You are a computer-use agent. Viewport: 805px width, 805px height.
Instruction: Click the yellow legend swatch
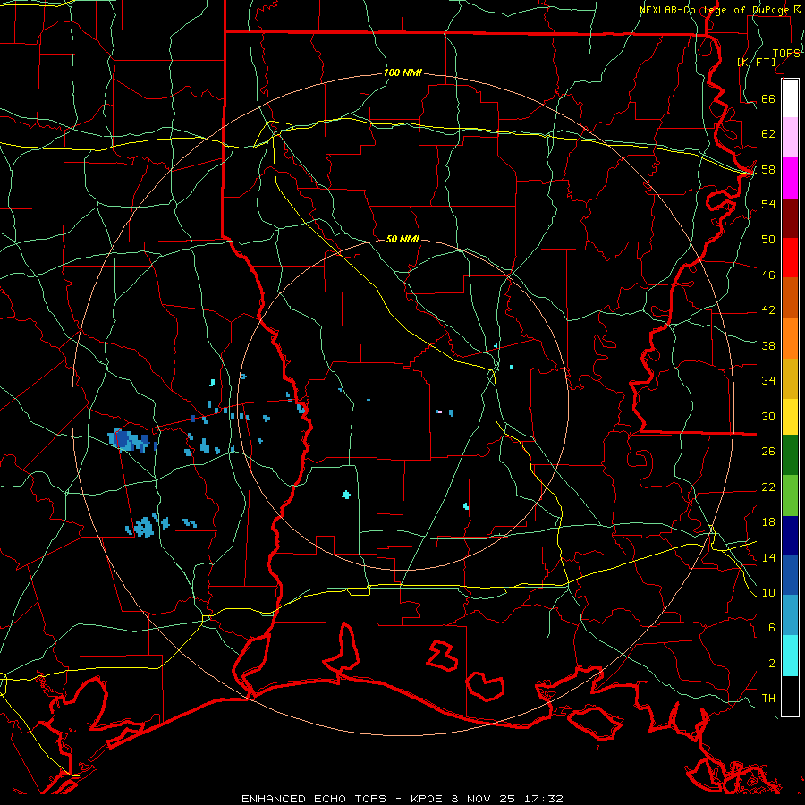(x=790, y=417)
